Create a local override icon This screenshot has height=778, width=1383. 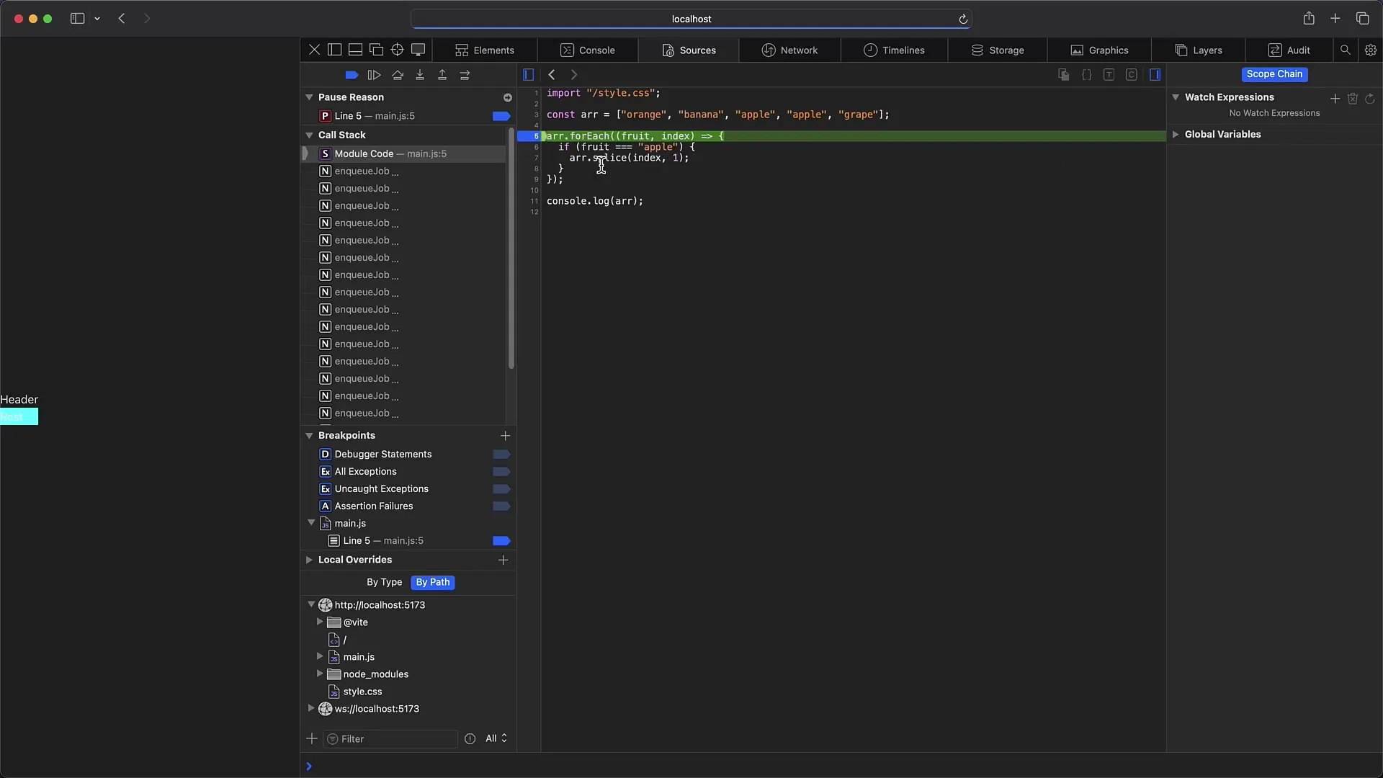point(1063,75)
